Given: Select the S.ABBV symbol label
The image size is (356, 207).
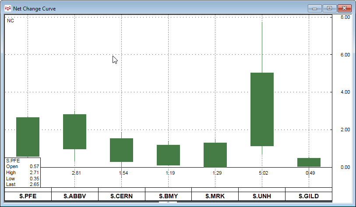Looking at the screenshot, I should (x=75, y=196).
